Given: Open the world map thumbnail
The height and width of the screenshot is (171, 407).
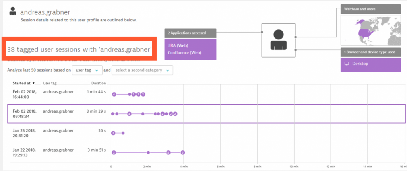Looking at the screenshot, I should (x=371, y=30).
